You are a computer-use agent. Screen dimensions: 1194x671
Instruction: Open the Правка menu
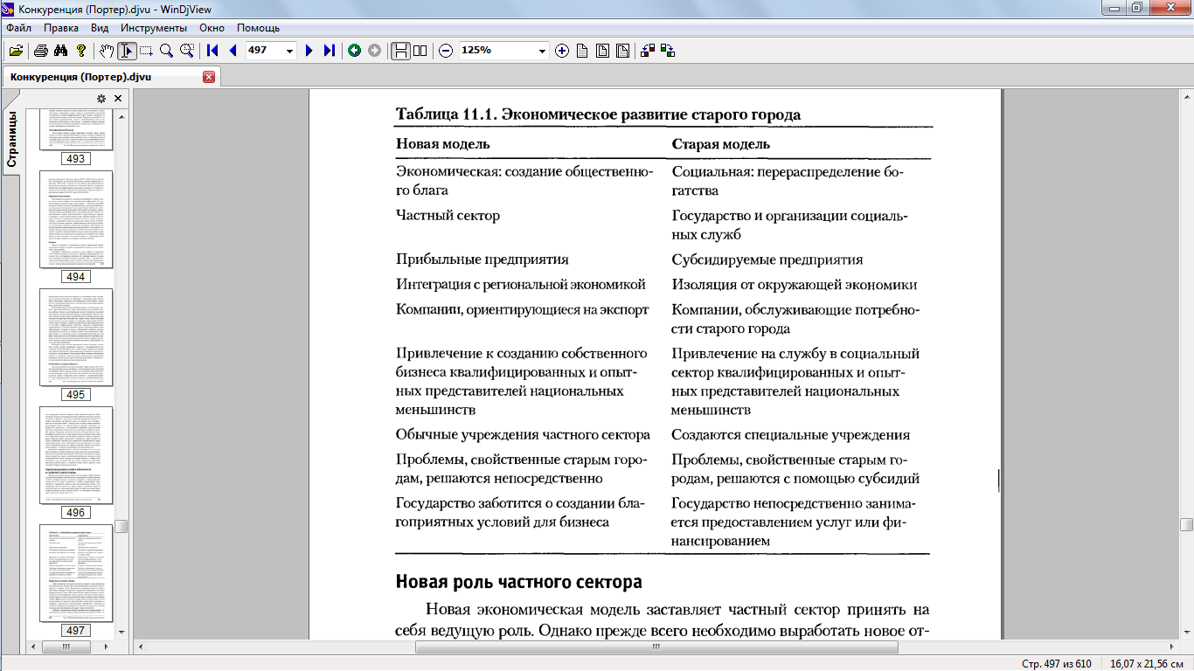[61, 28]
